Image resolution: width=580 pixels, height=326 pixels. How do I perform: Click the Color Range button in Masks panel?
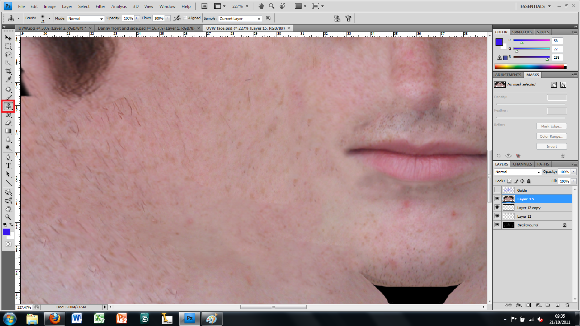551,136
